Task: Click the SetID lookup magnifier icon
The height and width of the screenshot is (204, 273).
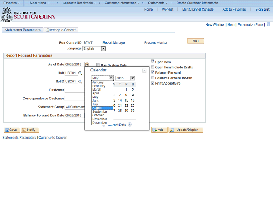Action: pos(80,82)
